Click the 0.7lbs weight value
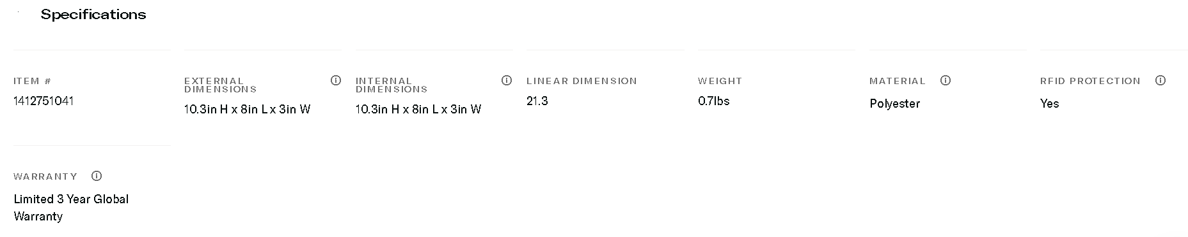1188x237 pixels. (714, 101)
